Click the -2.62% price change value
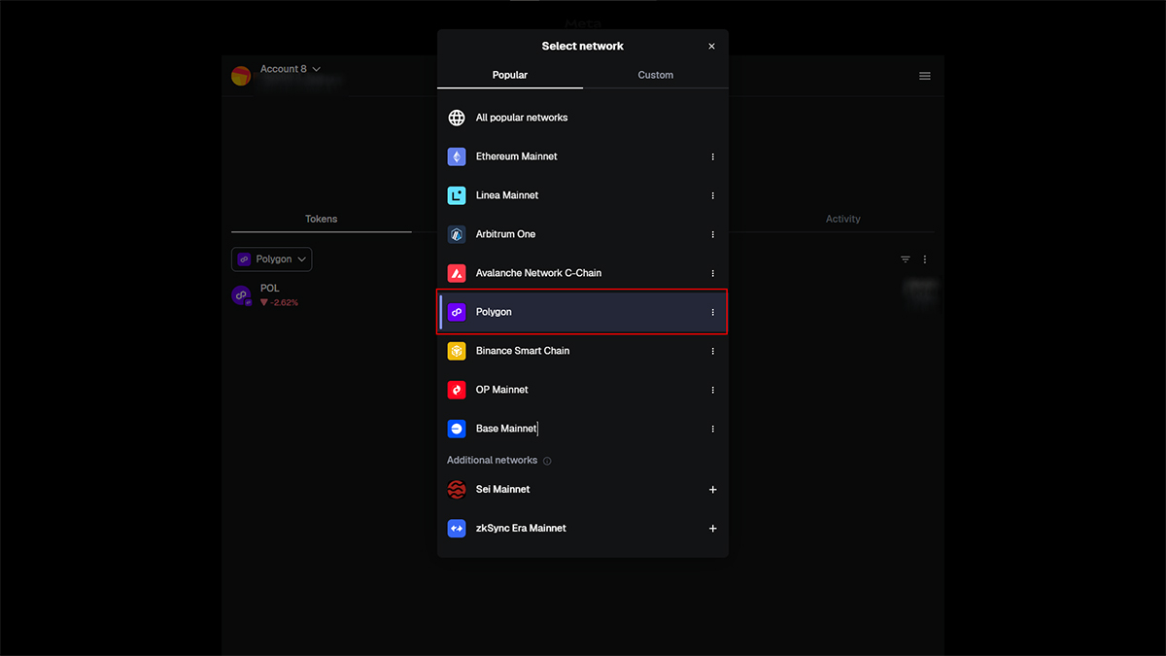Viewport: 1166px width, 656px height. [284, 302]
